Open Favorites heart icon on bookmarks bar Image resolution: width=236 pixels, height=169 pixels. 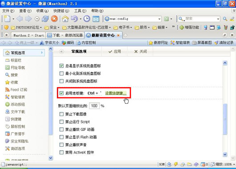pos(6,27)
